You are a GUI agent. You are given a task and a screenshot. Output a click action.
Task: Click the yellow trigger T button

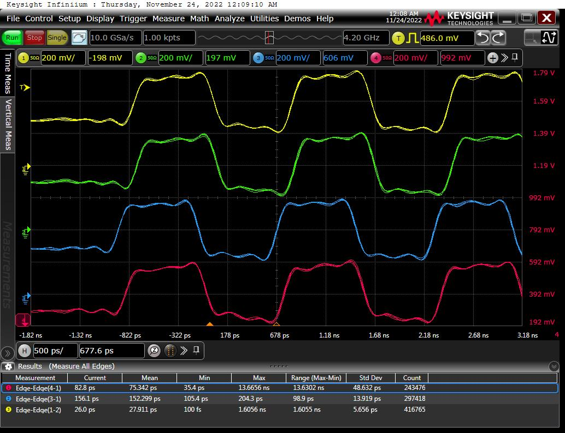tap(398, 38)
